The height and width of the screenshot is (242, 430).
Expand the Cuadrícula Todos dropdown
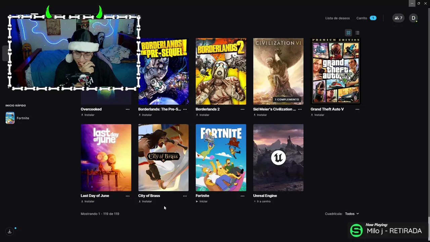(352, 214)
